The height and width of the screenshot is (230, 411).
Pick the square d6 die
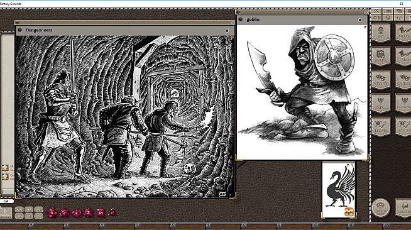point(101,212)
